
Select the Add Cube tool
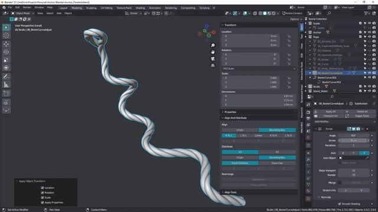6,94
